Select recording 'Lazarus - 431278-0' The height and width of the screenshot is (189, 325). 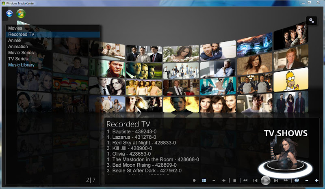pyautogui.click(x=131, y=137)
